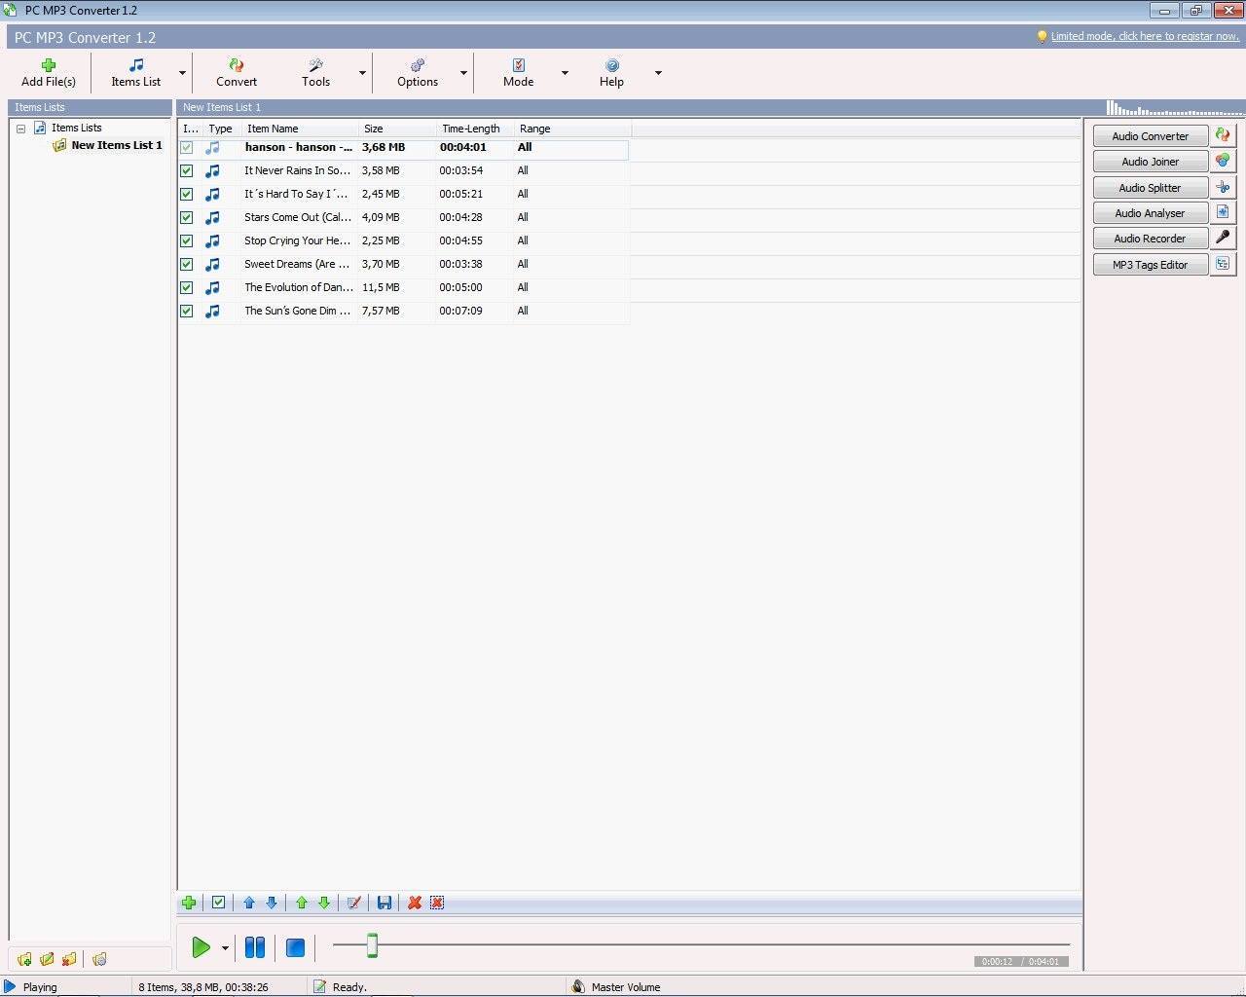Uncheck the 'Sweet Dreams' item checkbox
This screenshot has width=1246, height=997.
[187, 264]
